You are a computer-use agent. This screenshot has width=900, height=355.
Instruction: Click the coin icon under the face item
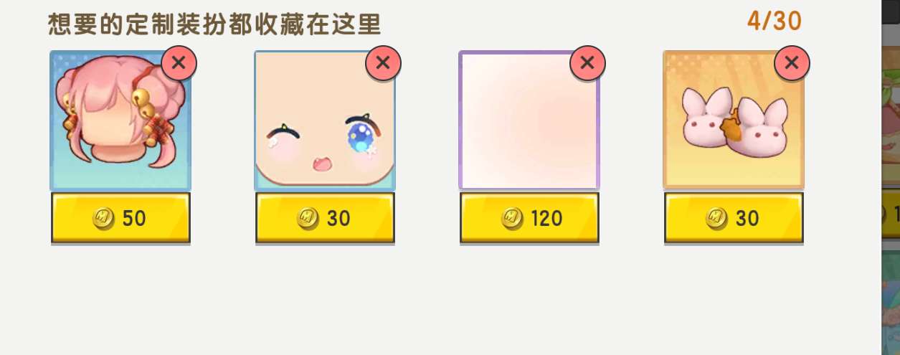(x=308, y=218)
